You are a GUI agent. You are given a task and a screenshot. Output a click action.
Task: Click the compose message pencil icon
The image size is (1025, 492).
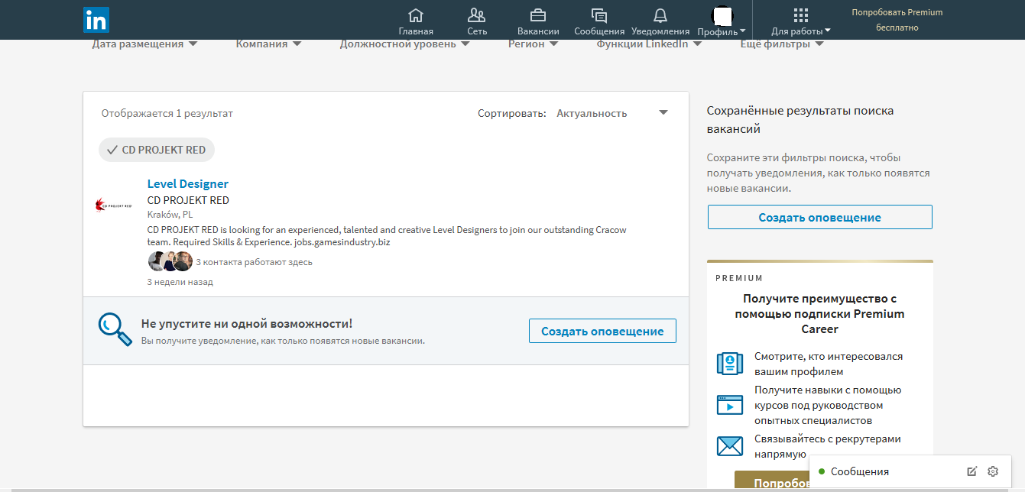click(971, 471)
